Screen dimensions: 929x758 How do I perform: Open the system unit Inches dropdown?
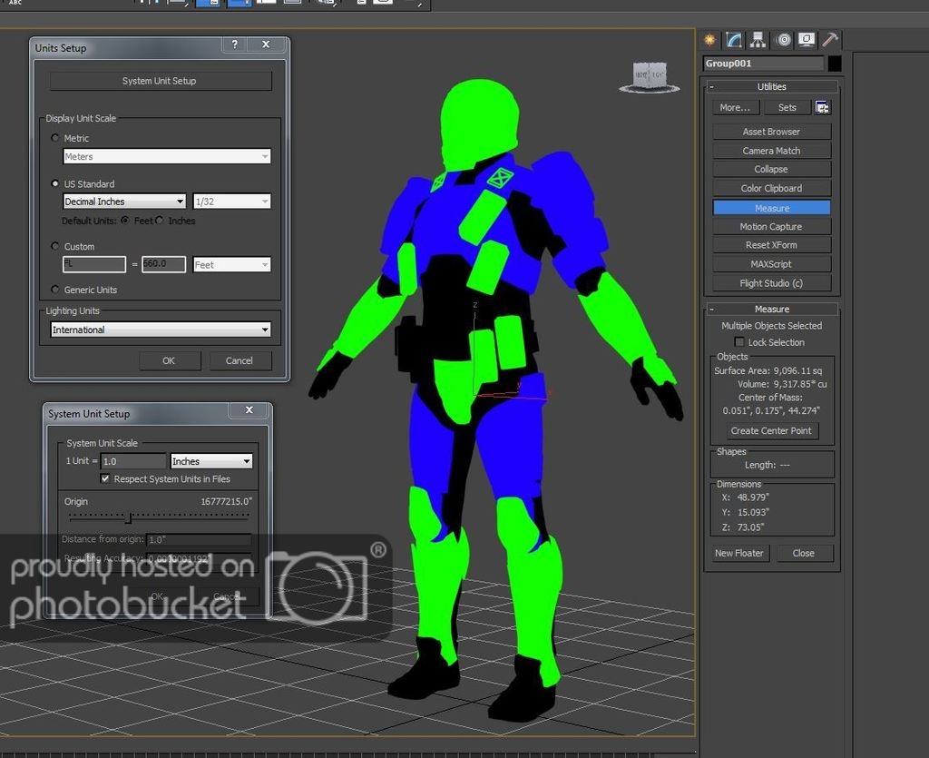tap(211, 461)
